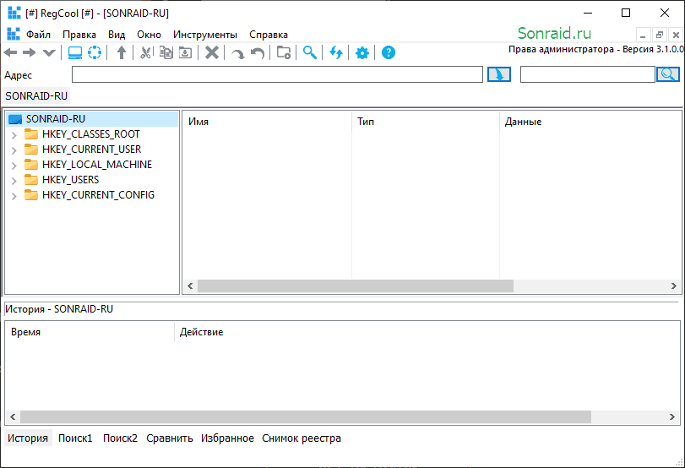
Task: Expand HKEY_CLASSES_ROOT chevron
Action: coord(14,135)
